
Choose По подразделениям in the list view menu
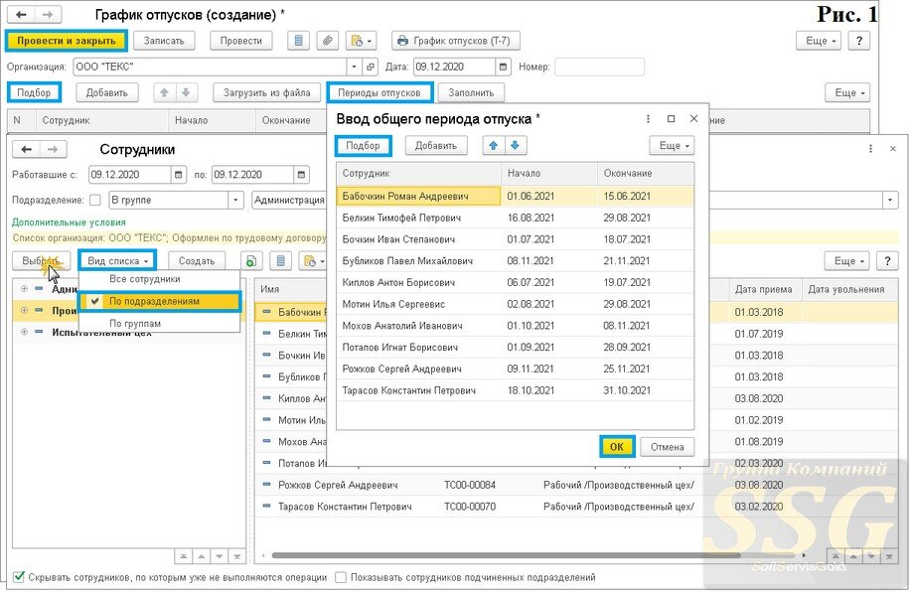[x=159, y=301]
